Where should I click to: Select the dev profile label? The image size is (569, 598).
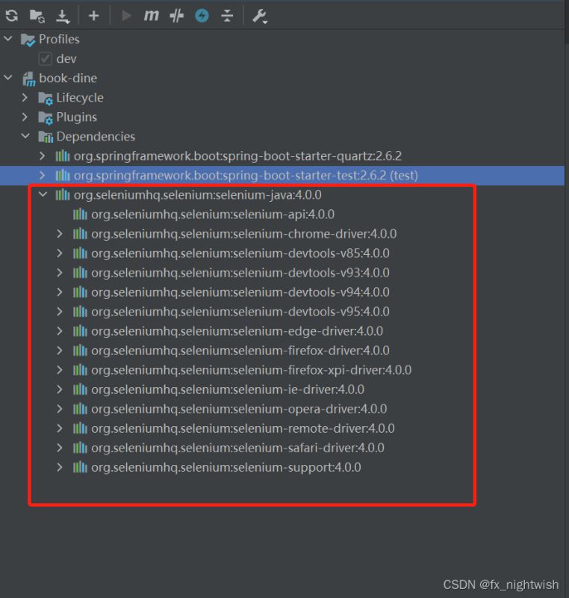pyautogui.click(x=66, y=59)
